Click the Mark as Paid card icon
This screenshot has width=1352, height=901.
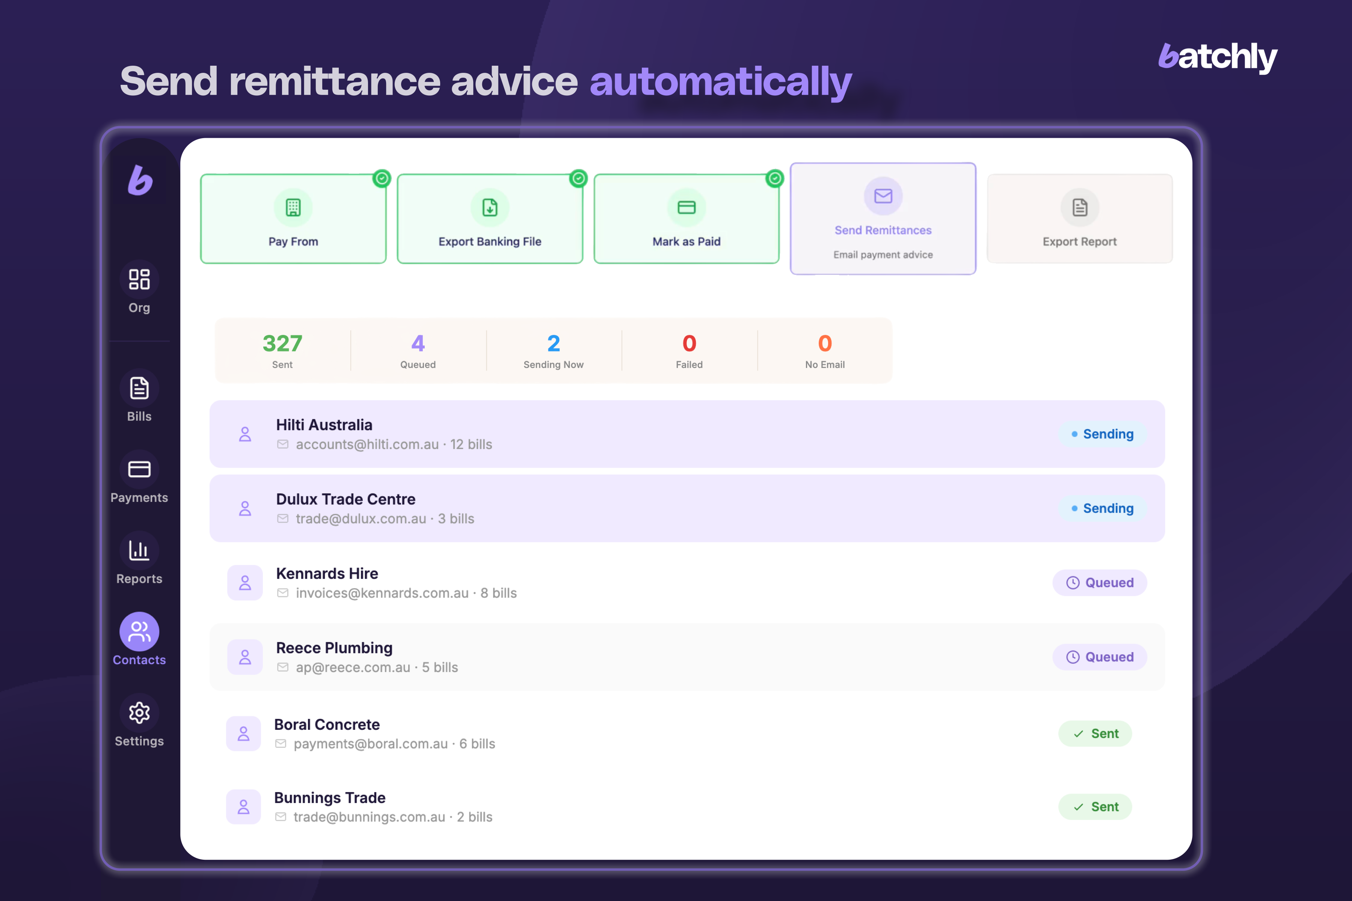pos(687,208)
